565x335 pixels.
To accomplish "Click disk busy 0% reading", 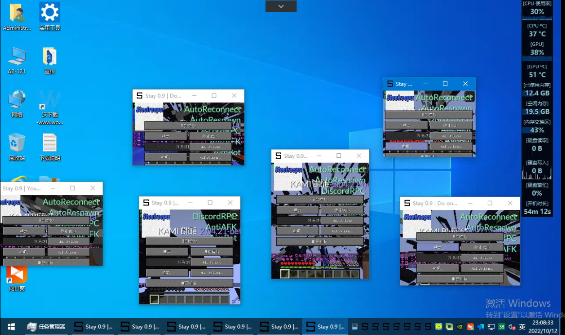I will pyautogui.click(x=537, y=193).
